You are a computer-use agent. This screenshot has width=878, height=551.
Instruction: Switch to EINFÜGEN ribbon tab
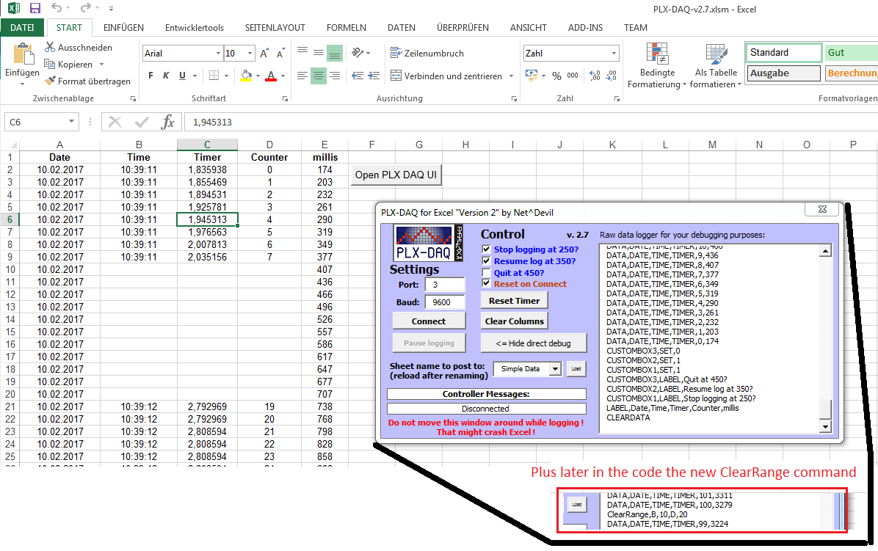pos(123,27)
